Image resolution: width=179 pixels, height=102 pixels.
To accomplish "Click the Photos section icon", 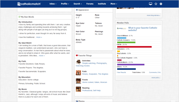I will [77, 101].
